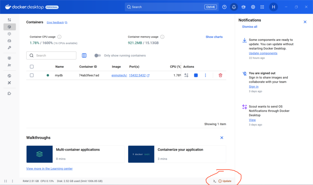Open the Docker Hub globe icon in sidebar
This screenshot has height=185, width=313.
[9, 76]
